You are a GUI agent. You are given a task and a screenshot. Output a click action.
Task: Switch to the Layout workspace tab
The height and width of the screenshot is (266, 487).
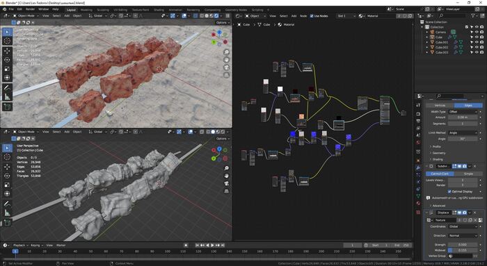coord(71,10)
